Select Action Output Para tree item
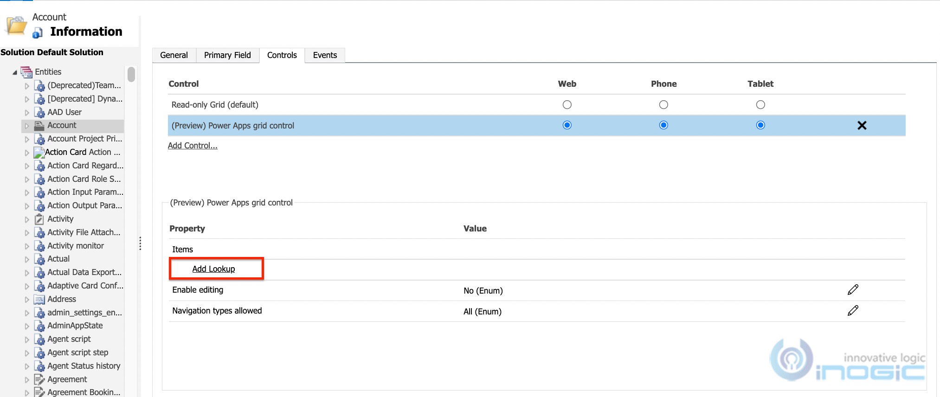Image resolution: width=940 pixels, height=397 pixels. (84, 205)
